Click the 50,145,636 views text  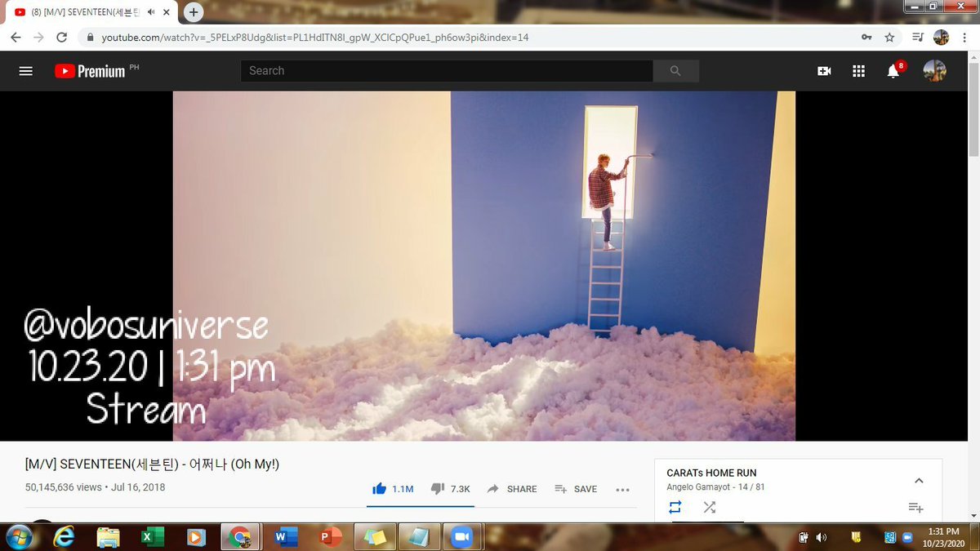pyautogui.click(x=63, y=487)
